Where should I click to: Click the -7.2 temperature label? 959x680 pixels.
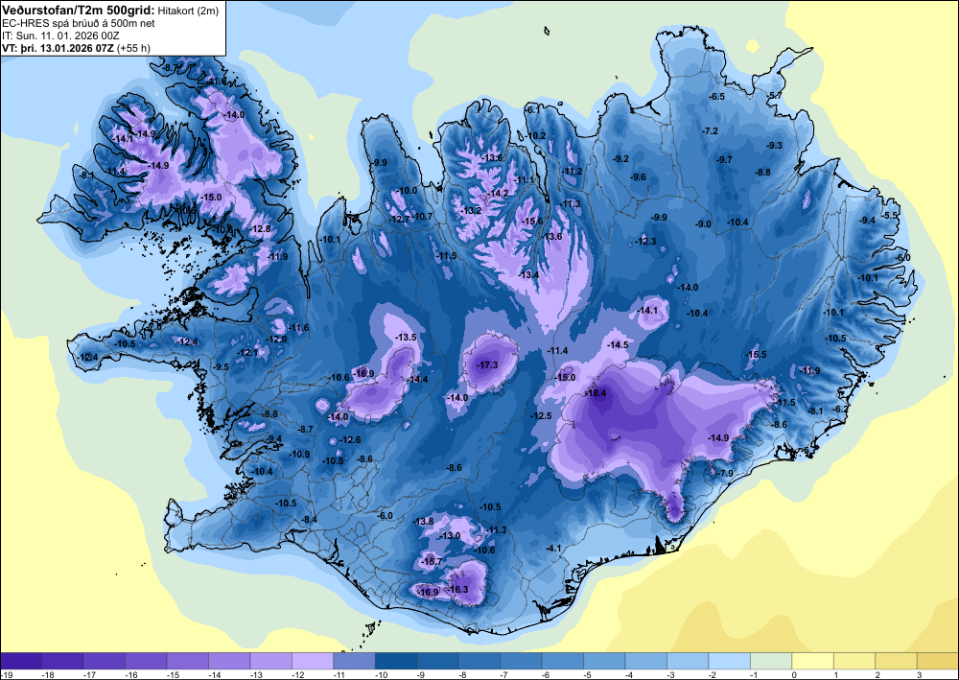point(710,131)
